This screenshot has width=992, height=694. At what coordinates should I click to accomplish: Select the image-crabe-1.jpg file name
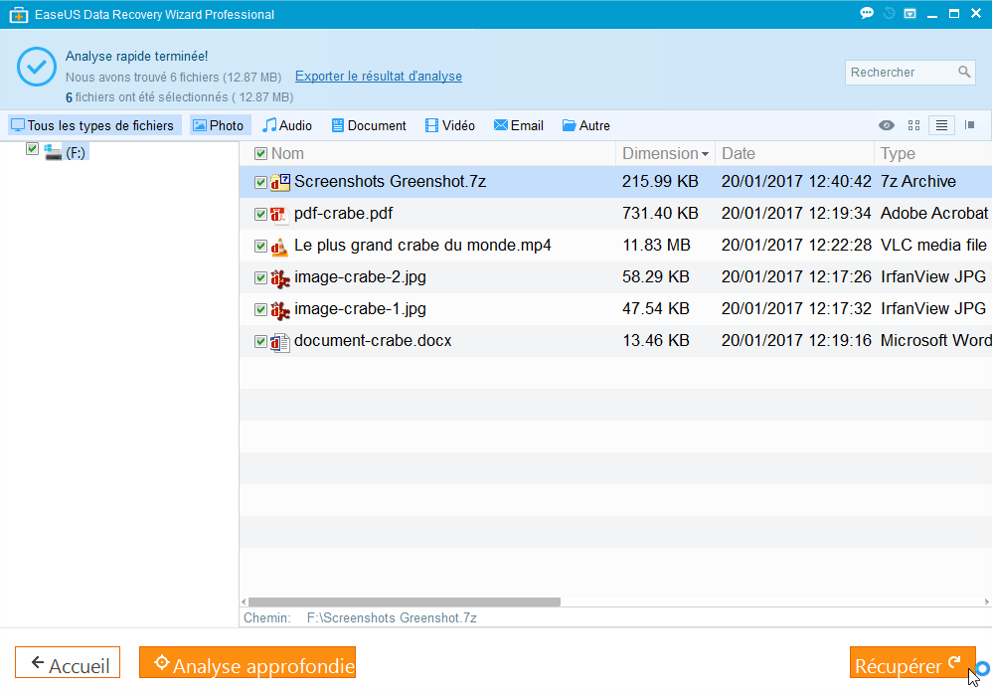click(360, 309)
